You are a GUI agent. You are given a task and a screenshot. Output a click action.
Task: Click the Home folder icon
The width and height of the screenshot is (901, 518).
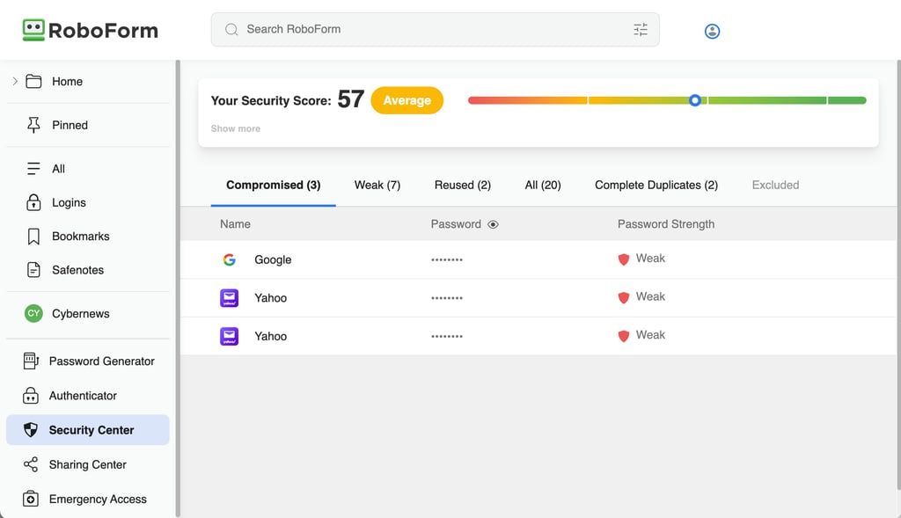34,82
